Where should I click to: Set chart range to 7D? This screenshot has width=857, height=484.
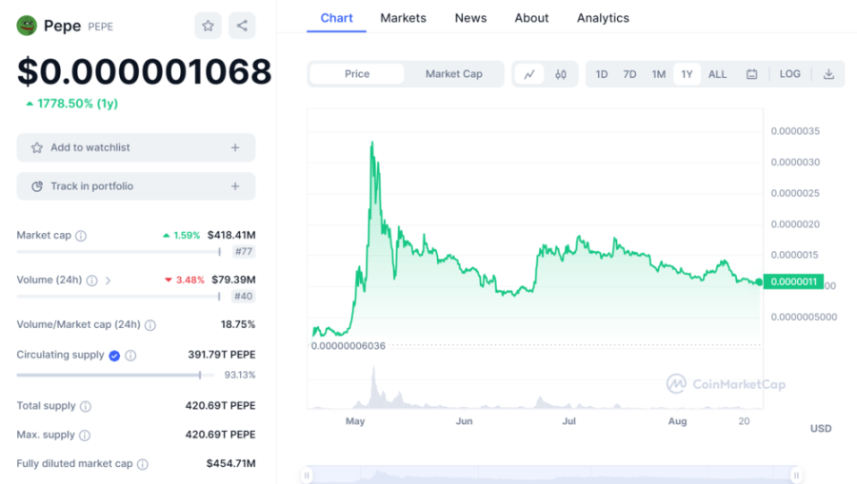[629, 74]
